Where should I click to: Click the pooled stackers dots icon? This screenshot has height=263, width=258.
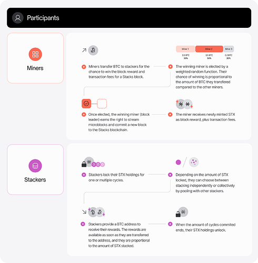(x=194, y=162)
